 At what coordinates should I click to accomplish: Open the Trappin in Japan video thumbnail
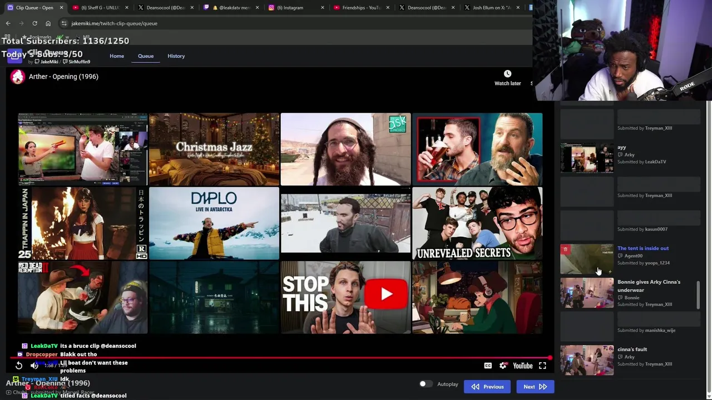click(83, 223)
